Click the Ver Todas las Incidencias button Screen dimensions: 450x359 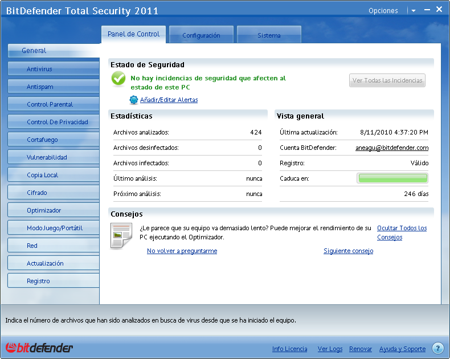click(x=387, y=80)
